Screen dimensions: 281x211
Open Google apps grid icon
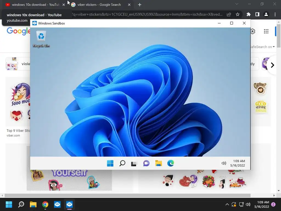coord(266,31)
